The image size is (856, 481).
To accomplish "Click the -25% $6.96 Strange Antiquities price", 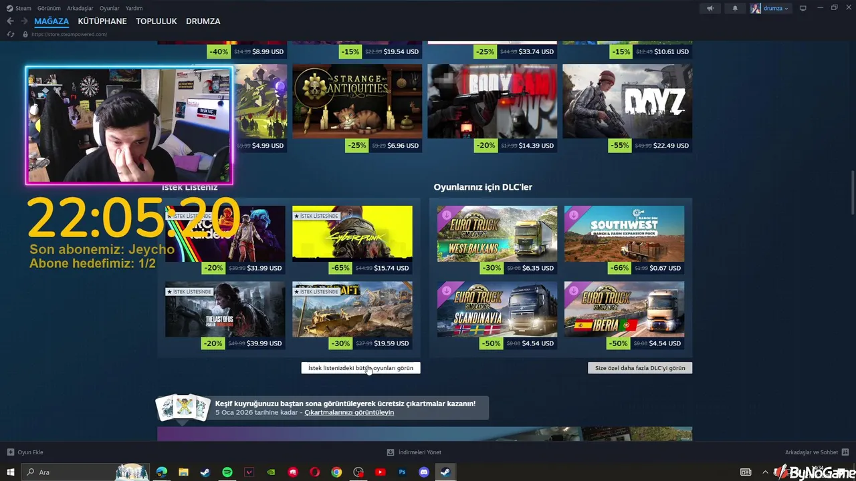I will point(384,146).
